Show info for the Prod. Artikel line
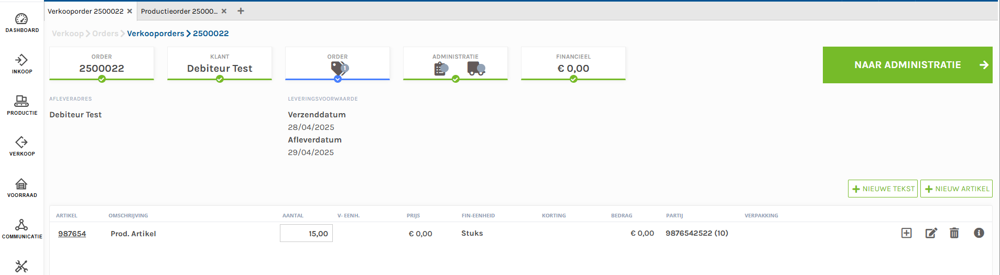The image size is (1000, 275). coord(979,233)
